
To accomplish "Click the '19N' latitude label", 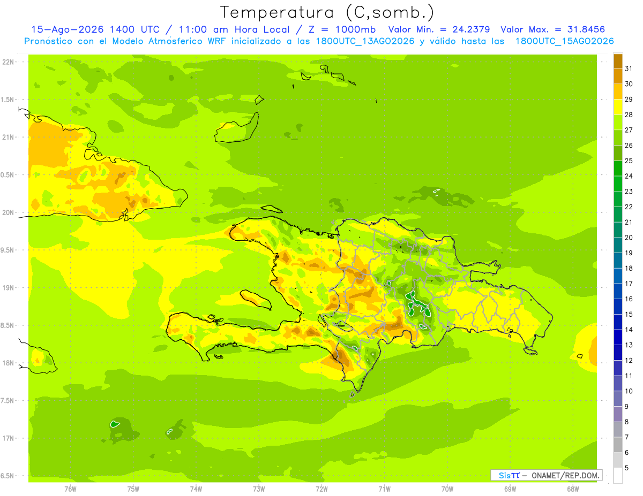I will coord(8,288).
